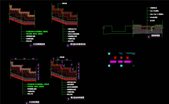
Task: Click the top leader label above drawing 4
Action: [62, 57]
